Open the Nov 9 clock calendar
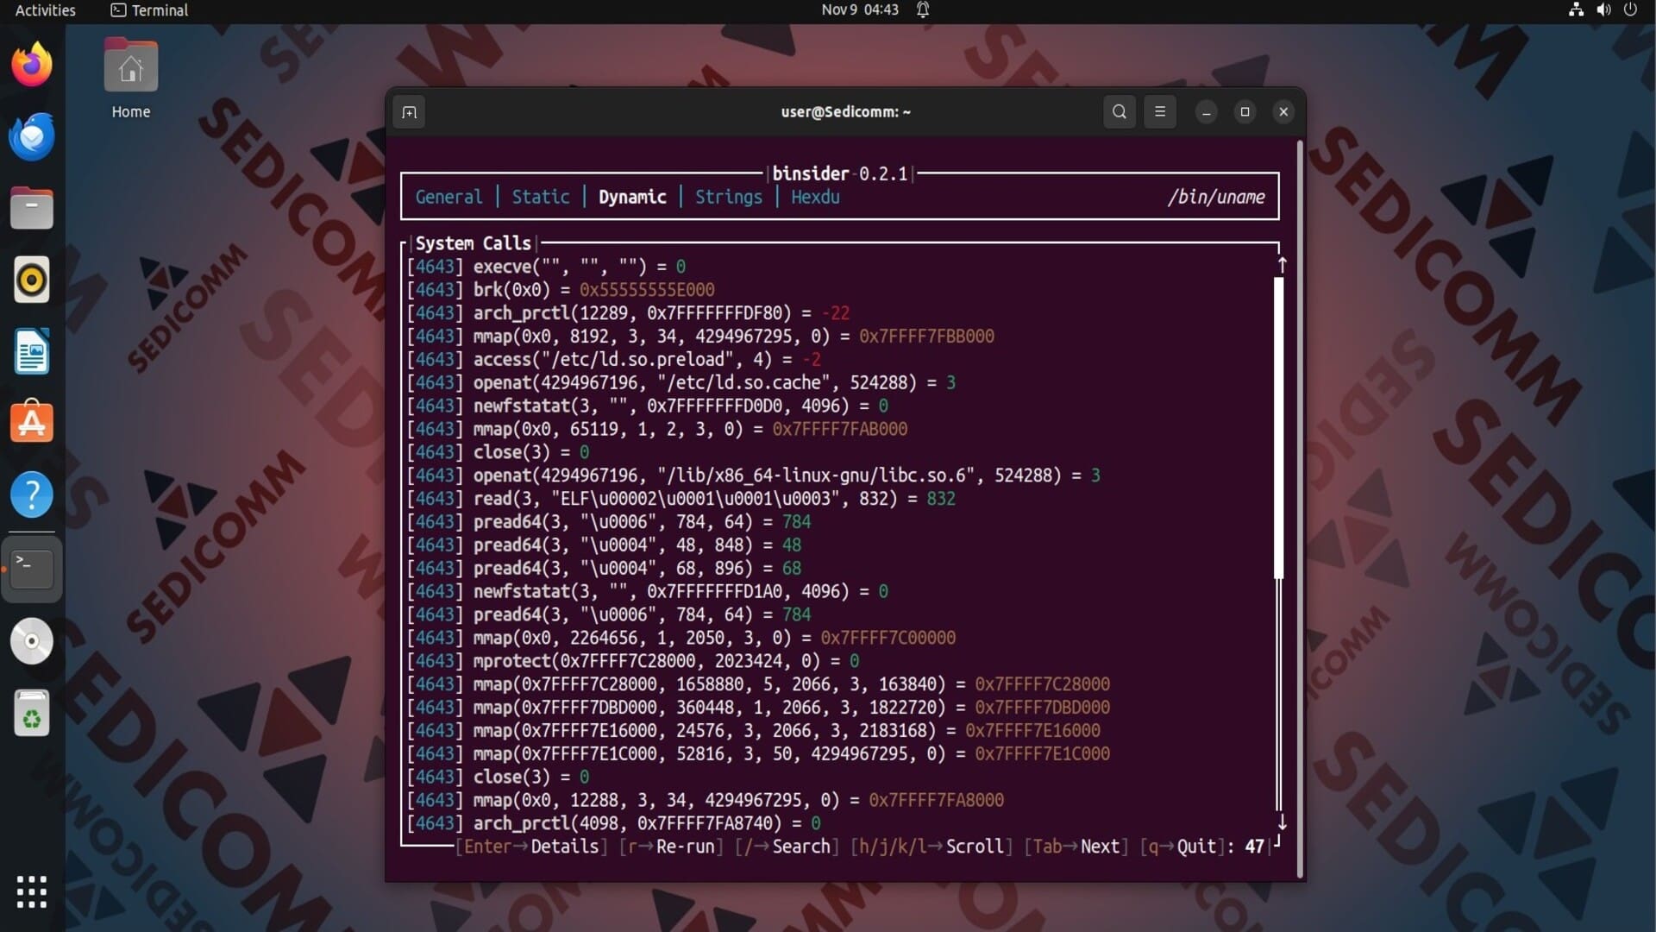The image size is (1656, 932). click(859, 10)
